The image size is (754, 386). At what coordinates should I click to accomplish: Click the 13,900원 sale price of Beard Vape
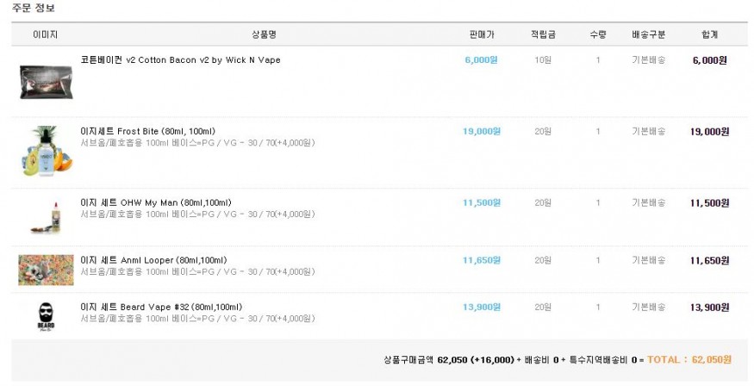point(481,307)
